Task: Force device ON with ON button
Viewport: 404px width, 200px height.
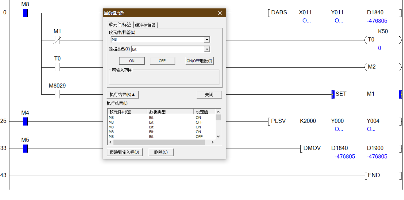Action: [132, 61]
